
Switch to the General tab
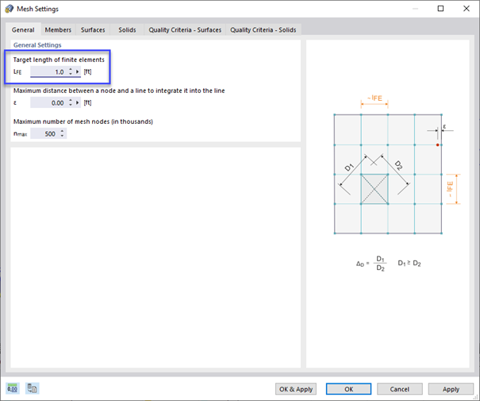(23, 30)
